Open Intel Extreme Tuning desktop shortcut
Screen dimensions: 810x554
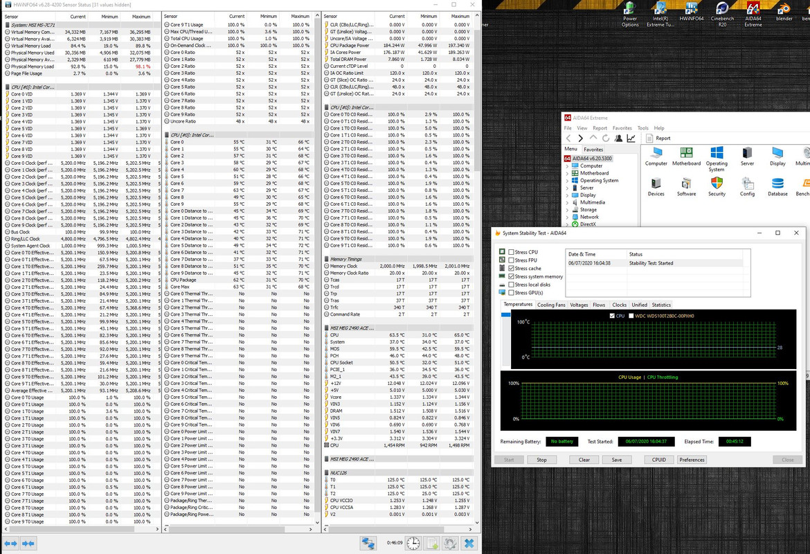(660, 14)
